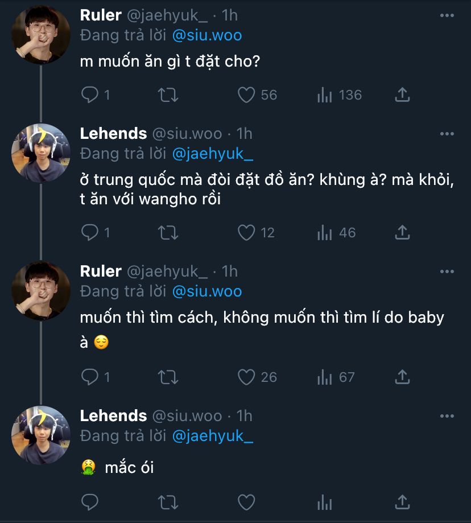This screenshot has width=471, height=523.
Task: Like the tweet with 56 likes
Action: pos(246,94)
